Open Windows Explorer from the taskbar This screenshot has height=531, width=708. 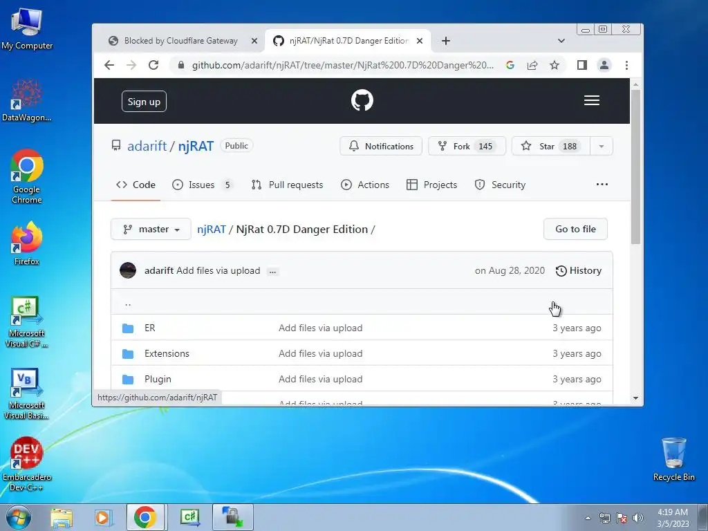pyautogui.click(x=62, y=517)
